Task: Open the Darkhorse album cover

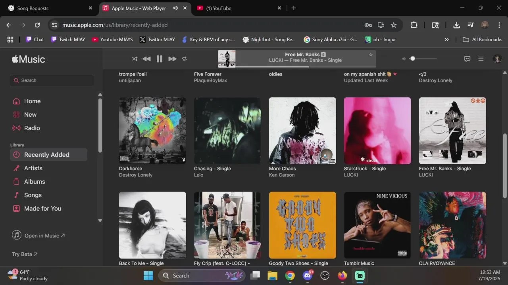Action: (152, 131)
